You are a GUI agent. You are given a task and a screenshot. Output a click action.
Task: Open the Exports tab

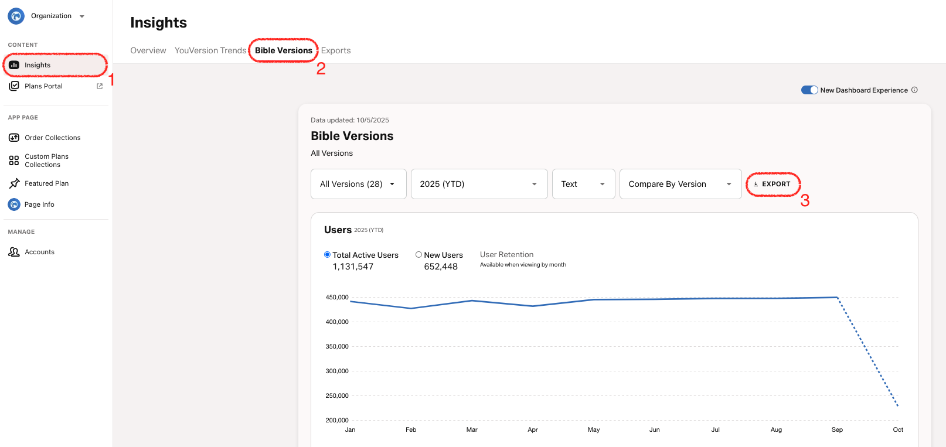tap(336, 50)
